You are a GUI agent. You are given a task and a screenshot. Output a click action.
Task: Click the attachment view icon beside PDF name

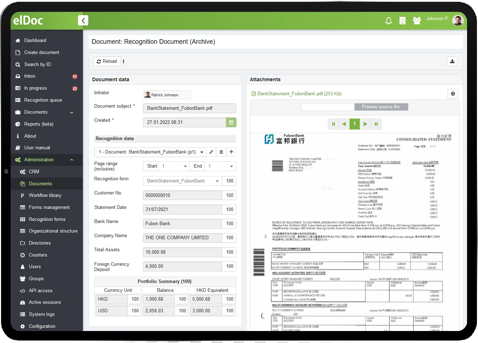click(x=453, y=94)
